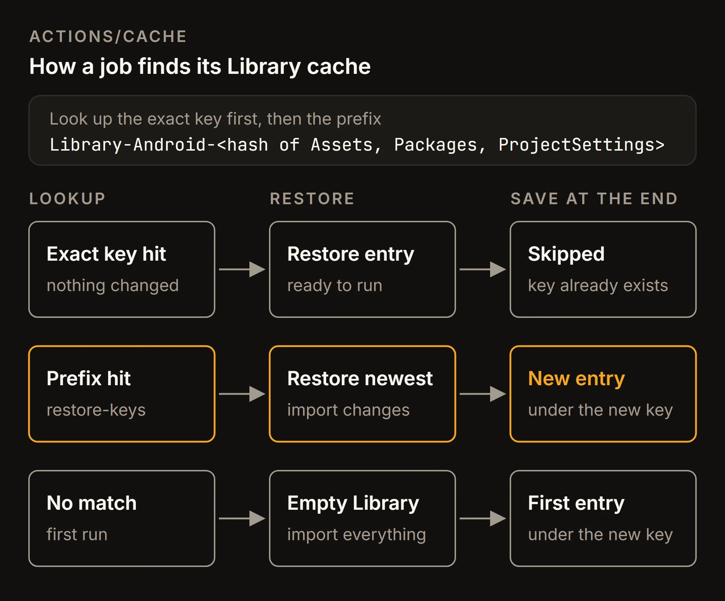Select the 'Restore entry' card
Viewport: 725px width, 601px height.
pos(362,269)
